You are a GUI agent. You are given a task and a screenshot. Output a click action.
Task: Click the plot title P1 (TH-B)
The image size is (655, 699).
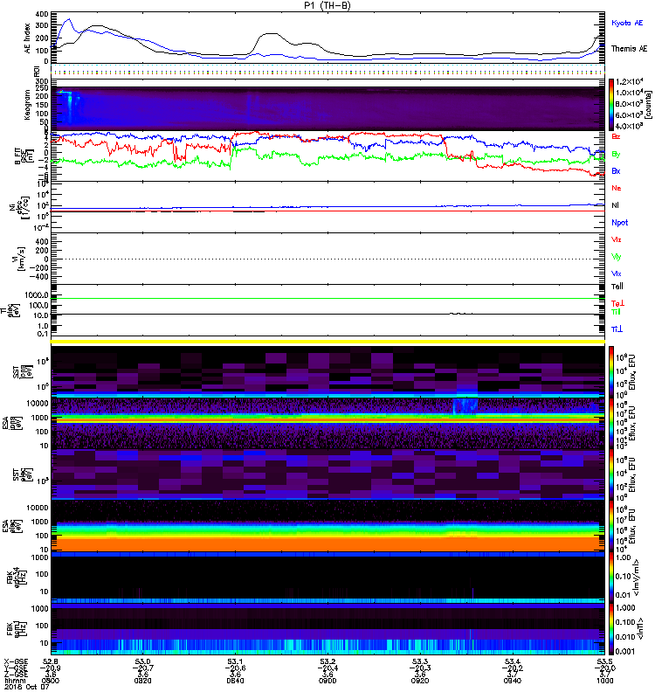click(x=327, y=5)
